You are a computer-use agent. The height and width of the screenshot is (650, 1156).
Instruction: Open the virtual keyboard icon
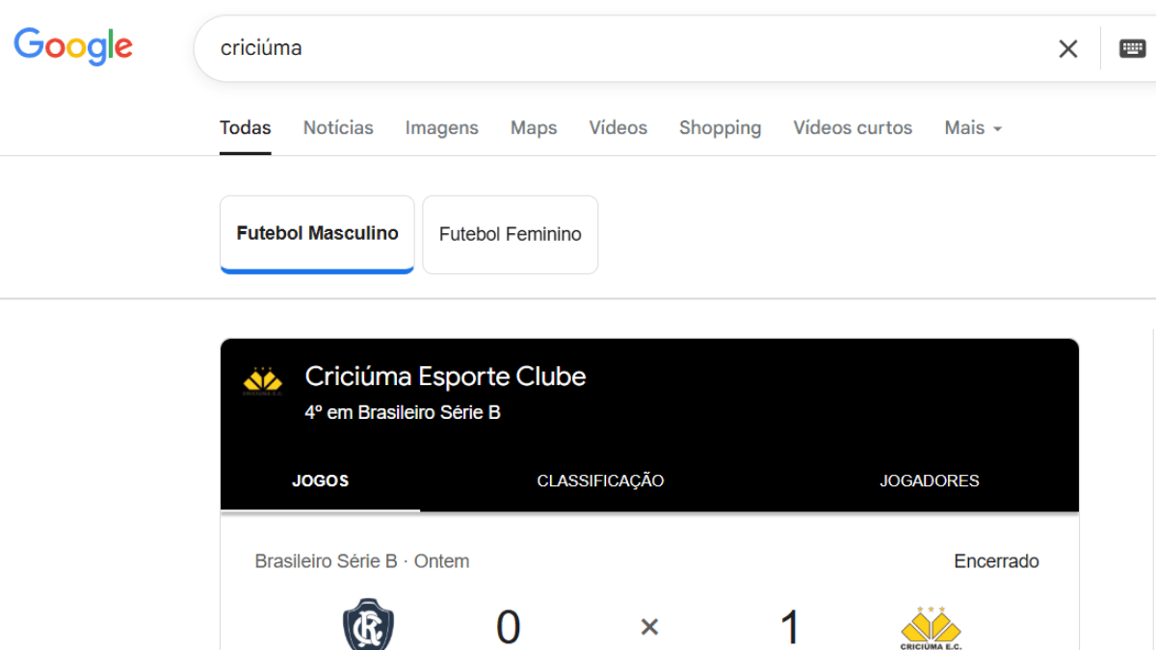(1132, 48)
